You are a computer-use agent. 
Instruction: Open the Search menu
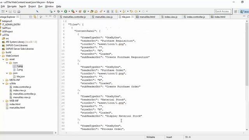23,6
